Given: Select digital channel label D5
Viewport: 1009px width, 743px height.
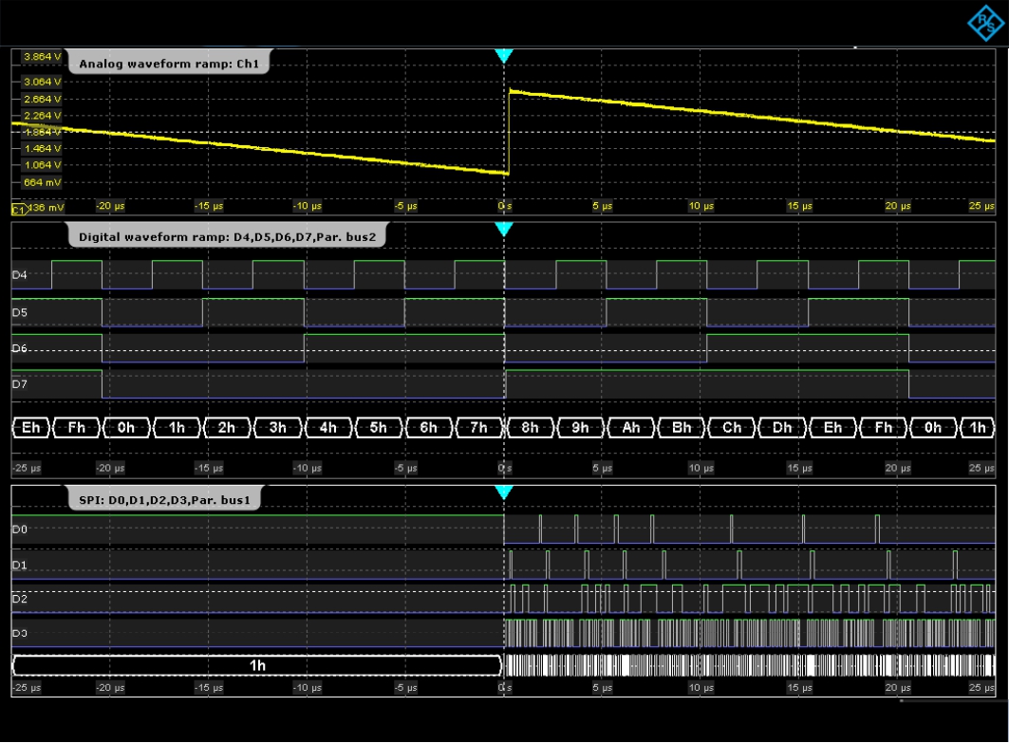Looking at the screenshot, I should coord(19,312).
